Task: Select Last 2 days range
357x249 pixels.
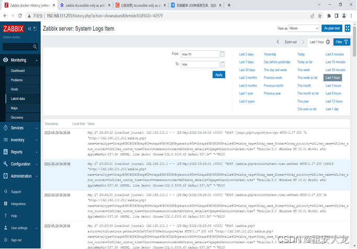Action: pyautogui.click(x=246, y=55)
